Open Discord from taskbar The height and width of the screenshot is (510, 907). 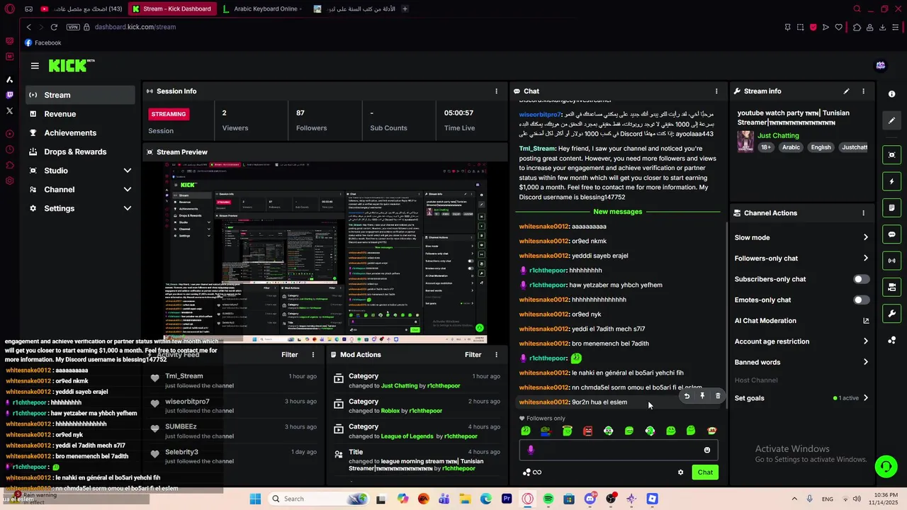590,499
